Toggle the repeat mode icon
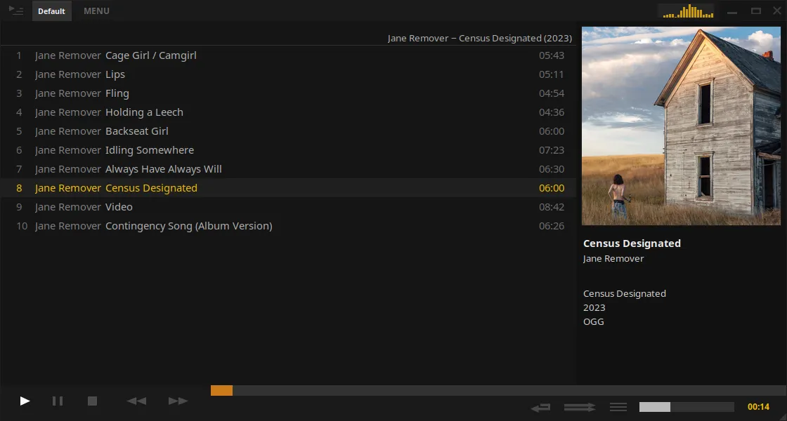 point(541,408)
